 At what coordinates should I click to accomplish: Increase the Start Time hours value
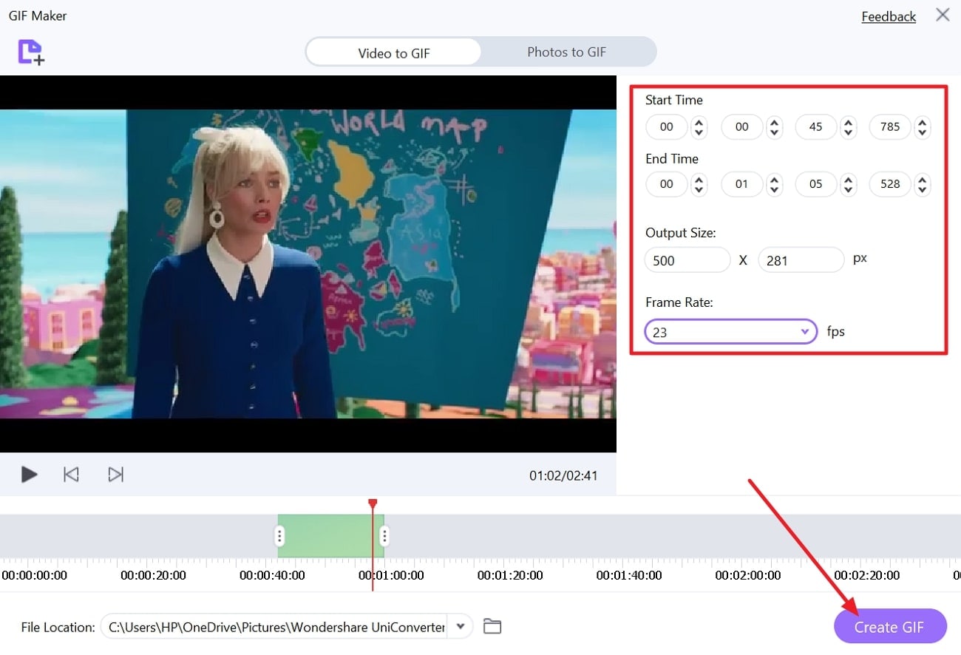[699, 122]
